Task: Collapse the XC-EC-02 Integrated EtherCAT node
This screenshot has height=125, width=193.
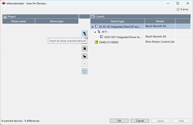Action: coord(92,27)
